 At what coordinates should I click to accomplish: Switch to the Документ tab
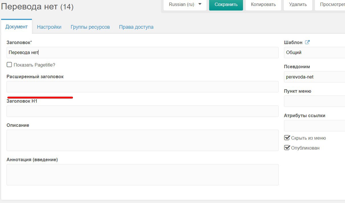point(17,27)
